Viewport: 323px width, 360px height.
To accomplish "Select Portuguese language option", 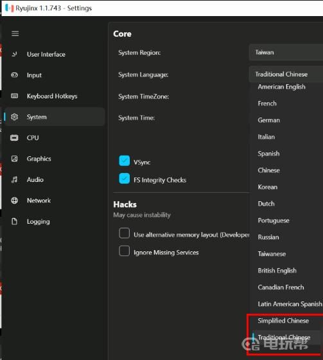I will 274,221.
